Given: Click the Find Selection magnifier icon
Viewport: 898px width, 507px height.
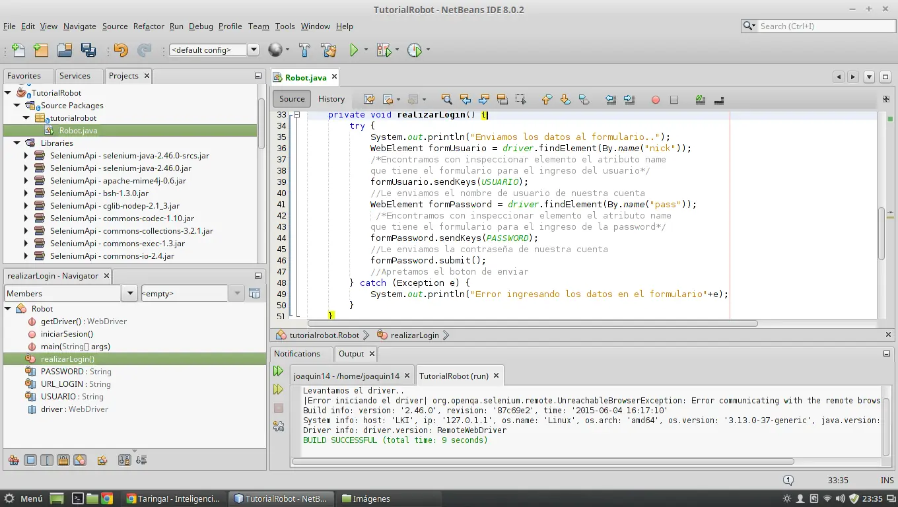Looking at the screenshot, I should tap(447, 100).
